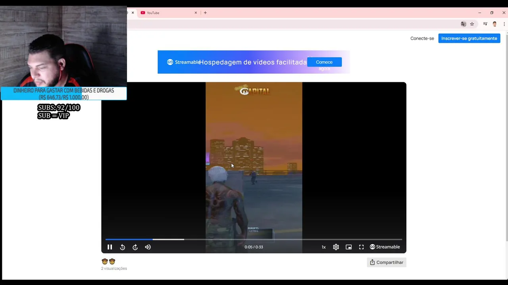Open the 1x playback speed menu
This screenshot has height=285, width=508.
tap(323, 247)
